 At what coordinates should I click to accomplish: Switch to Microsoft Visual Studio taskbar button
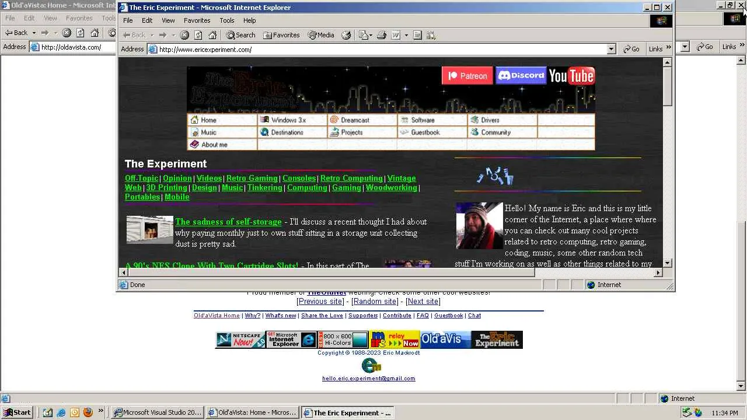pos(158,412)
